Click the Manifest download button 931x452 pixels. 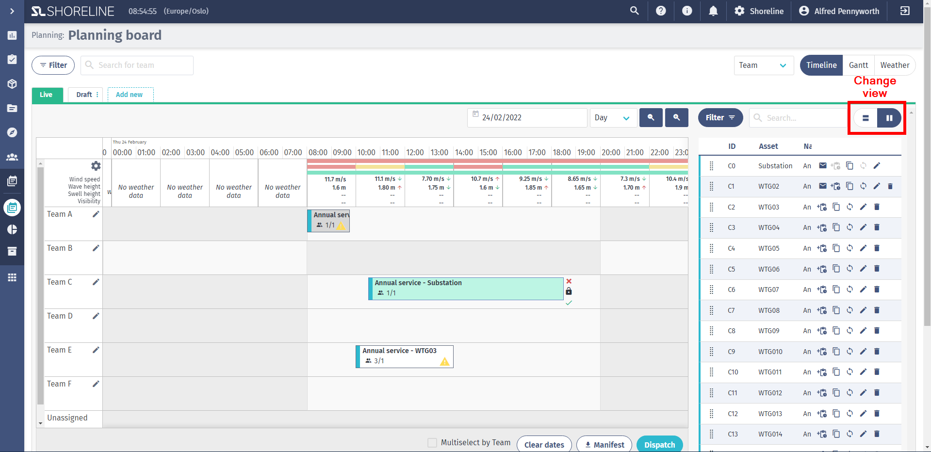[x=604, y=445]
